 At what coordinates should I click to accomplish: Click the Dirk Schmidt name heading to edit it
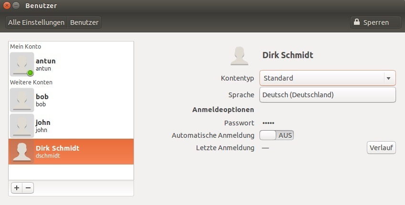pyautogui.click(x=288, y=55)
